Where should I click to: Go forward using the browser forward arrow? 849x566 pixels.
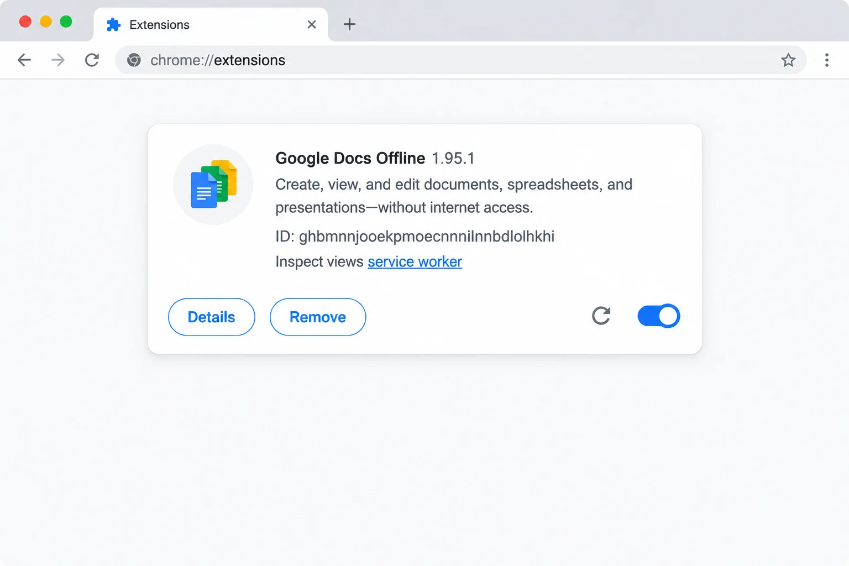(x=58, y=60)
